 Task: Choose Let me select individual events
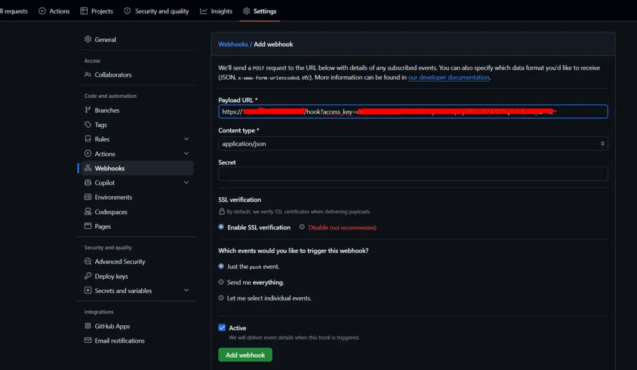(221, 298)
